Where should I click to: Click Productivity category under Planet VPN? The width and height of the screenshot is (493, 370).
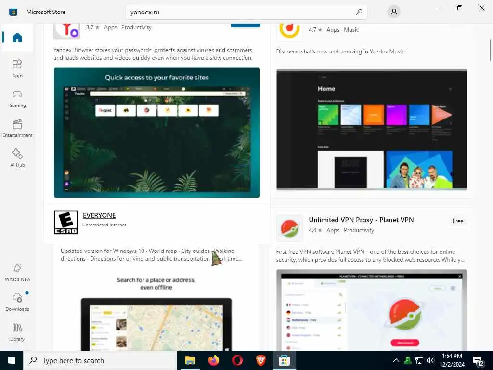359,230
